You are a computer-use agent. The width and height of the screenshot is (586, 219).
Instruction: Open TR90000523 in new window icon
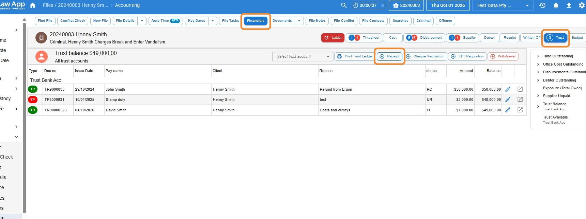pos(520,110)
